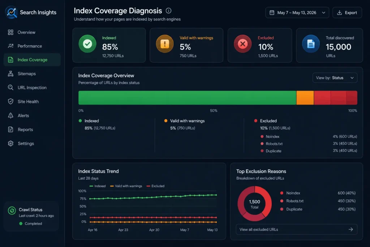This screenshot has height=247, width=370.
Task: Open the Alerts page
Action: (32, 115)
